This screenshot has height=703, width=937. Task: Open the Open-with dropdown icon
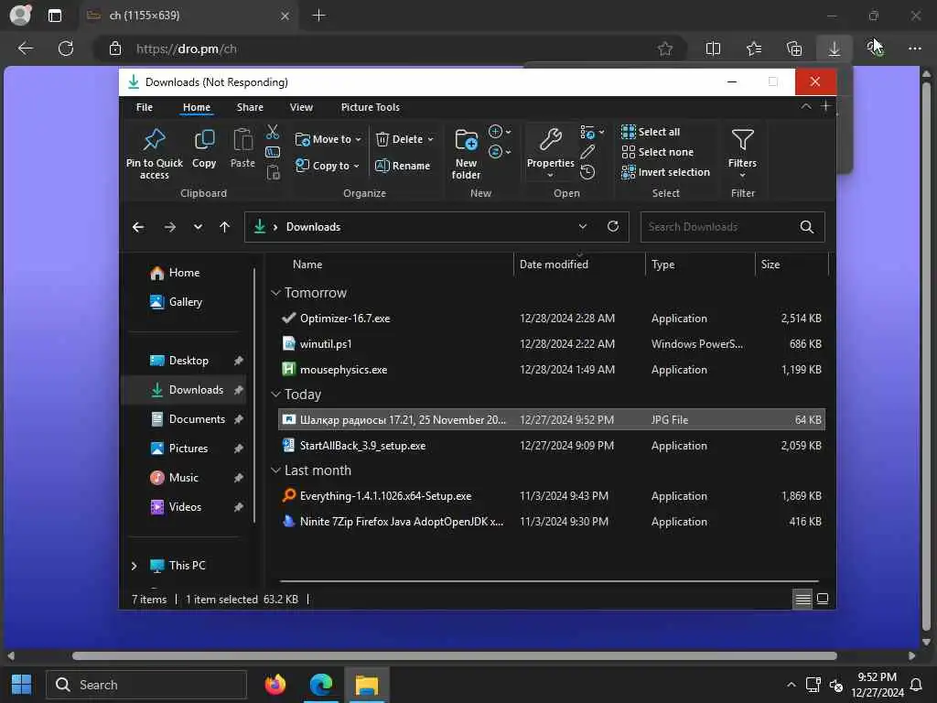coord(592,132)
